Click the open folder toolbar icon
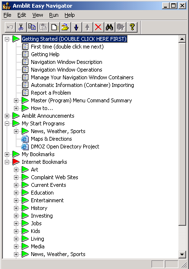The height and width of the screenshot is (269, 189). [65, 27]
